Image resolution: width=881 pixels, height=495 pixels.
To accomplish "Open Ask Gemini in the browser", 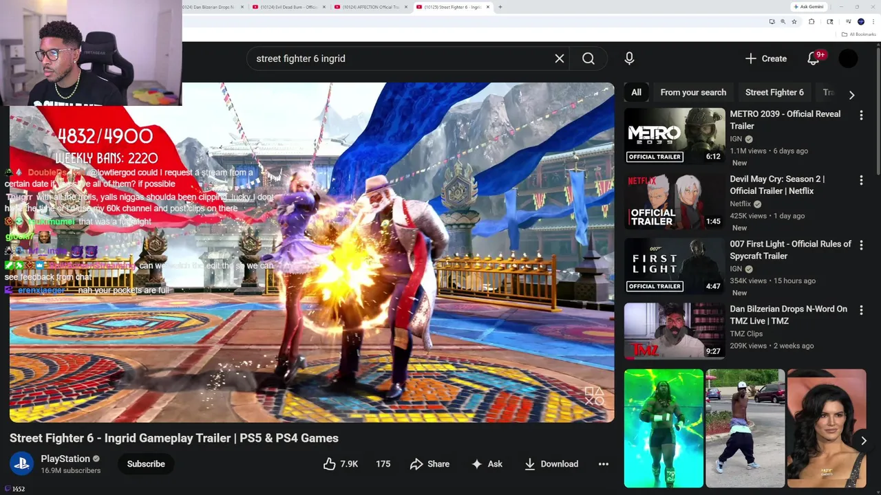I will 808,7.
